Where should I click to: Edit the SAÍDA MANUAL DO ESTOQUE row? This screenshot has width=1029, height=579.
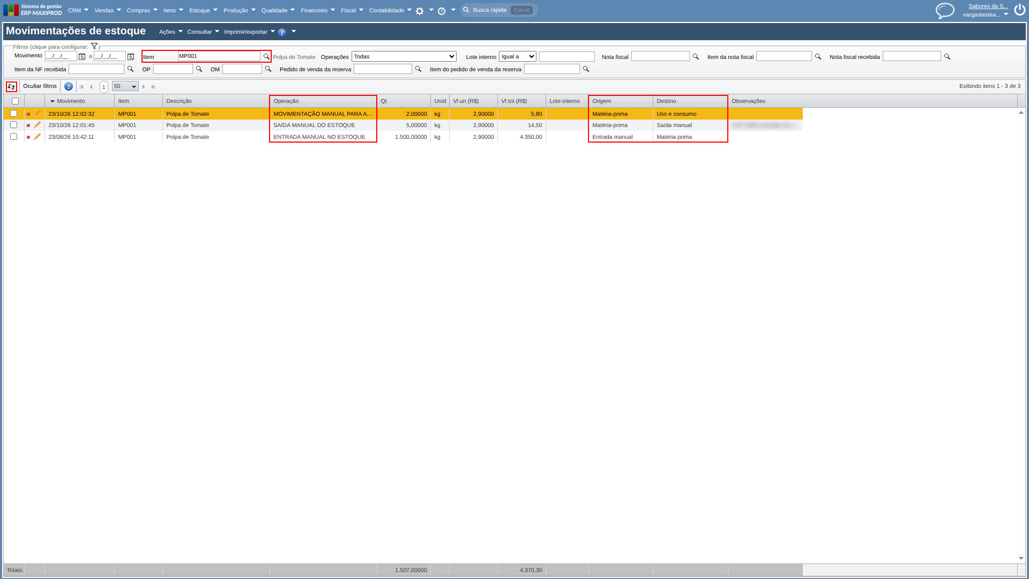38,125
